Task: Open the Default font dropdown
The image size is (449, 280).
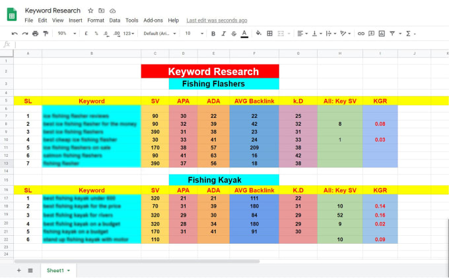Action: click(x=160, y=34)
